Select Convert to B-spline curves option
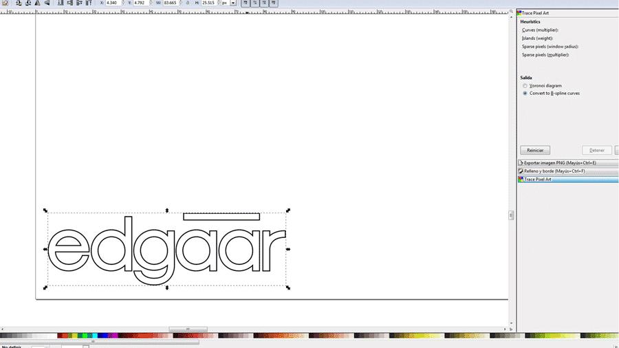 click(x=525, y=94)
